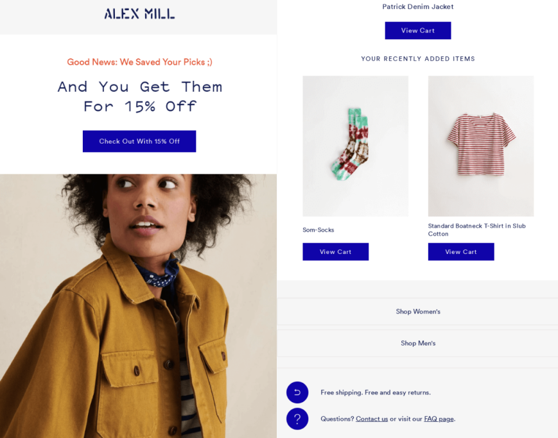Click the YOUR RECENTLY ADDED ITEMS heading
This screenshot has width=558, height=438.
(418, 58)
